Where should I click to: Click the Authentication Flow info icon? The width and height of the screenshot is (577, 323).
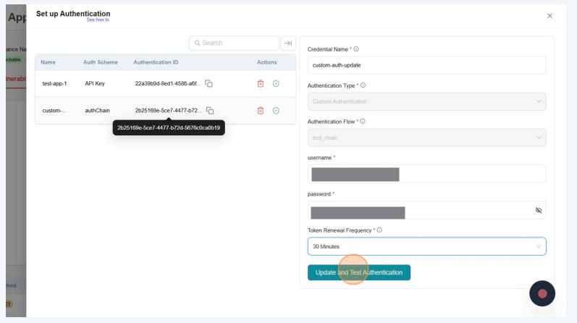tap(363, 122)
